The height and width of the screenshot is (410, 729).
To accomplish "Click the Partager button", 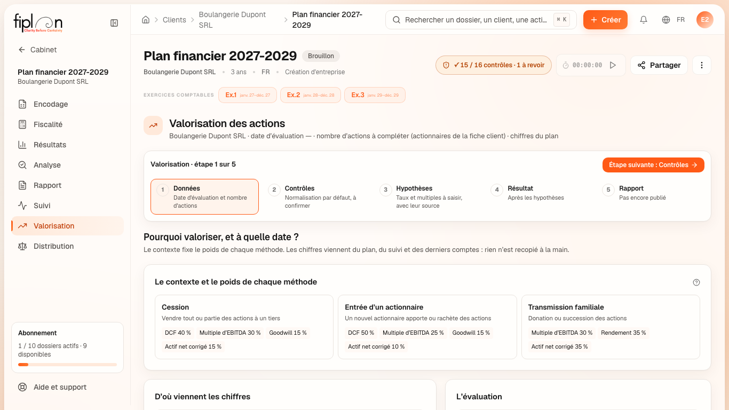I will point(659,65).
